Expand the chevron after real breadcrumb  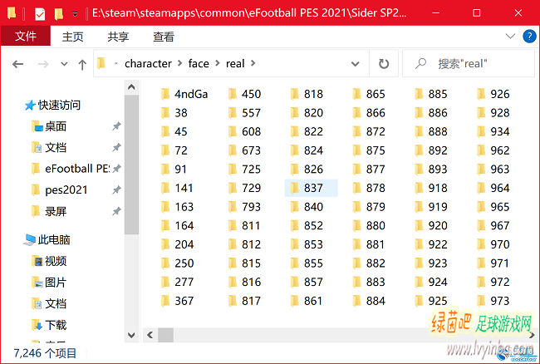pyautogui.click(x=253, y=64)
